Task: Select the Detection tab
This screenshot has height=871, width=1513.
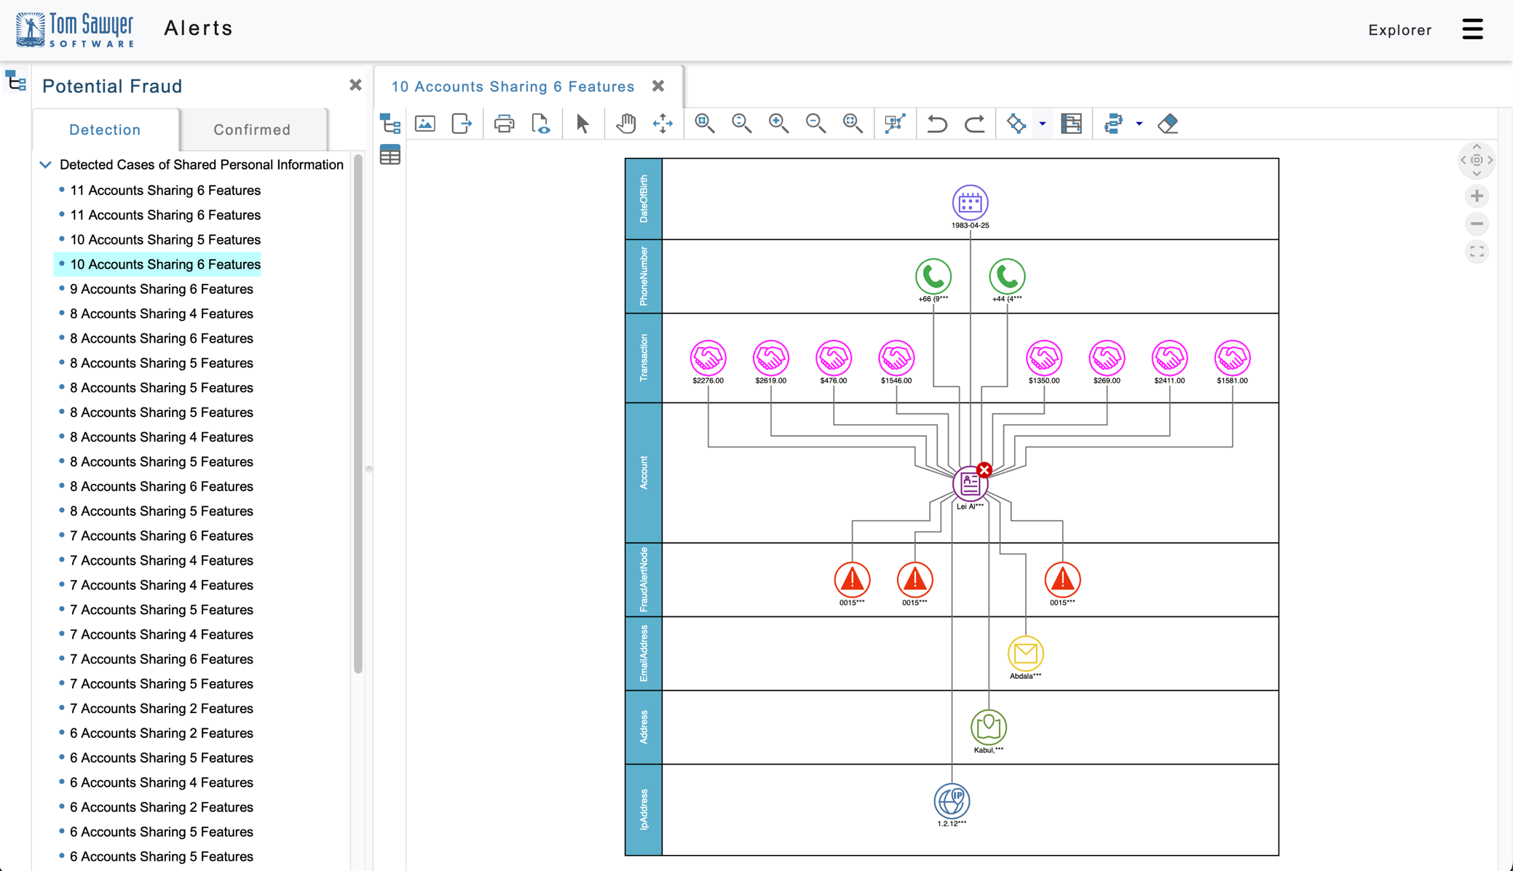Action: pos(105,130)
